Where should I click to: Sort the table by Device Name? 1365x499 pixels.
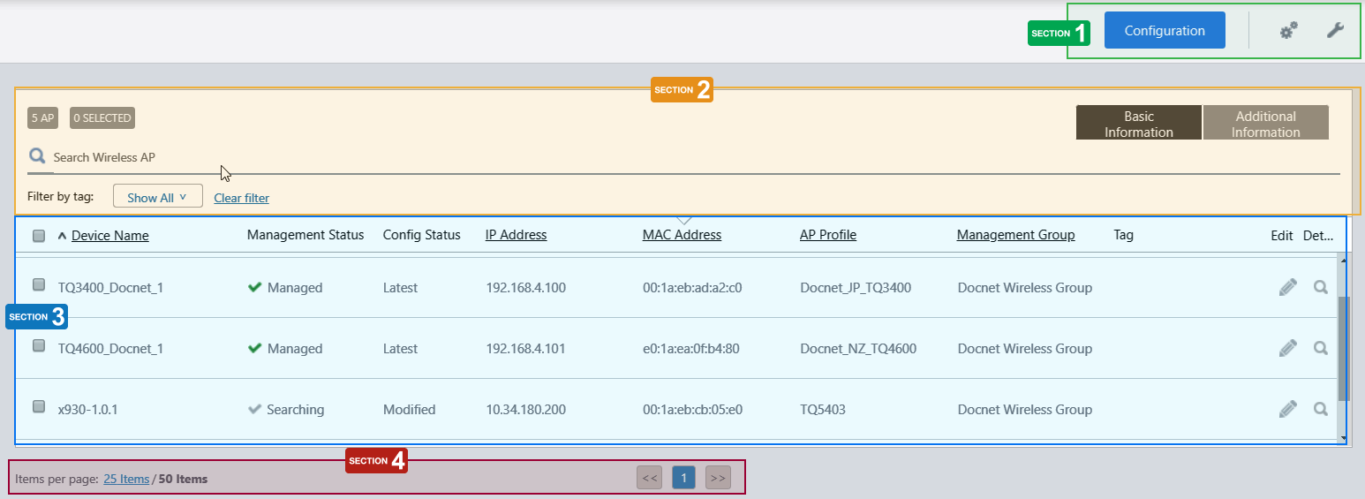click(109, 235)
